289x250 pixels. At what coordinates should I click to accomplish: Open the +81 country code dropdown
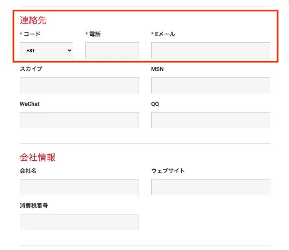(x=46, y=50)
